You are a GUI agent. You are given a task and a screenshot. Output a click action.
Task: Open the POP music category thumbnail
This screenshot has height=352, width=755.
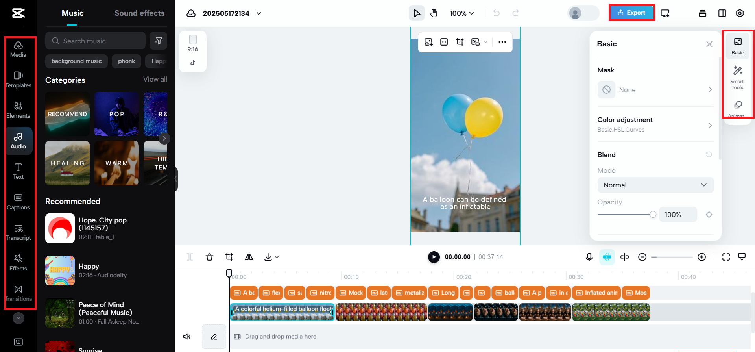click(116, 114)
